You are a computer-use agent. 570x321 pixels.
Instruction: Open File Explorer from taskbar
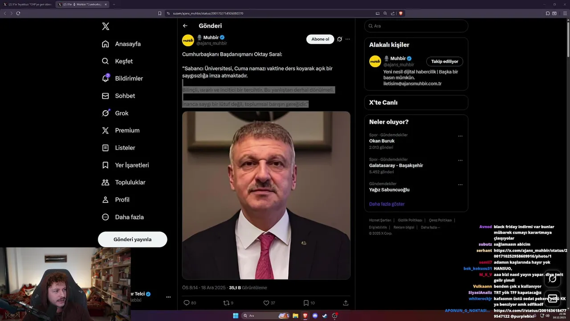click(x=295, y=316)
